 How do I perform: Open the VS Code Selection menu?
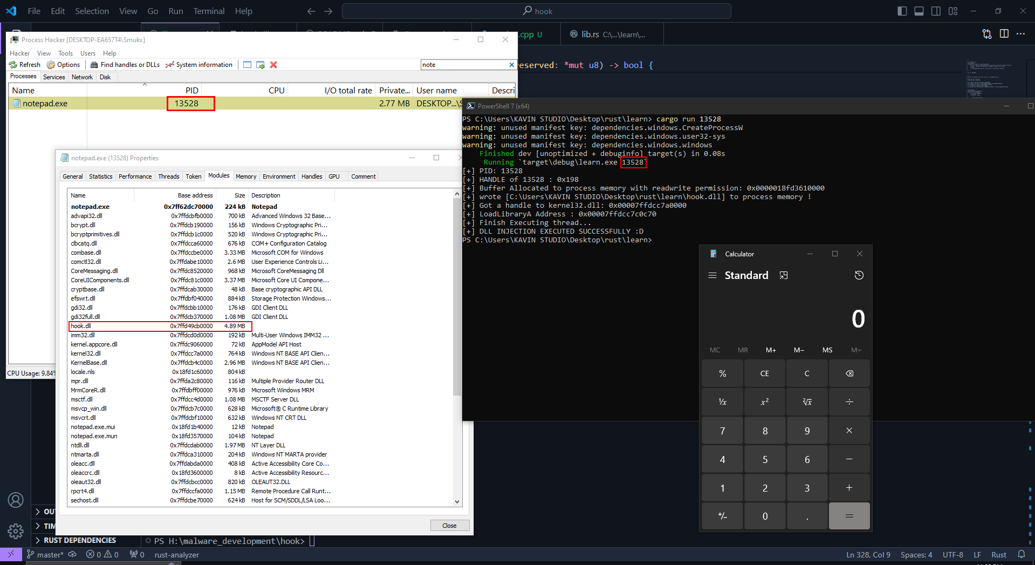click(x=92, y=11)
